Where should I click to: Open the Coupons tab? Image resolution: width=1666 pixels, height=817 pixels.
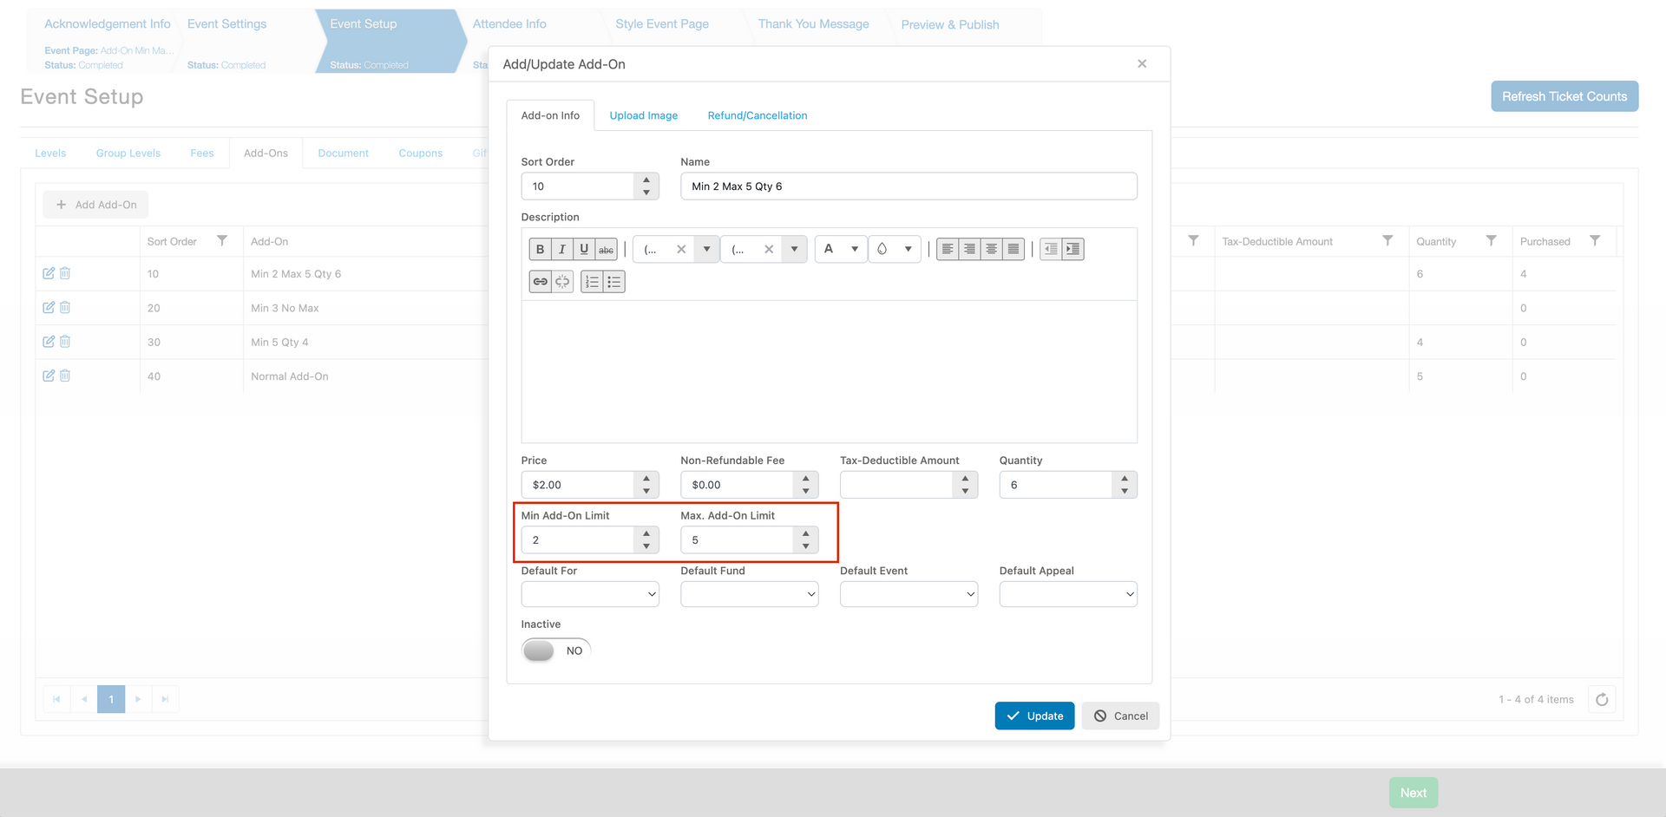(x=421, y=154)
